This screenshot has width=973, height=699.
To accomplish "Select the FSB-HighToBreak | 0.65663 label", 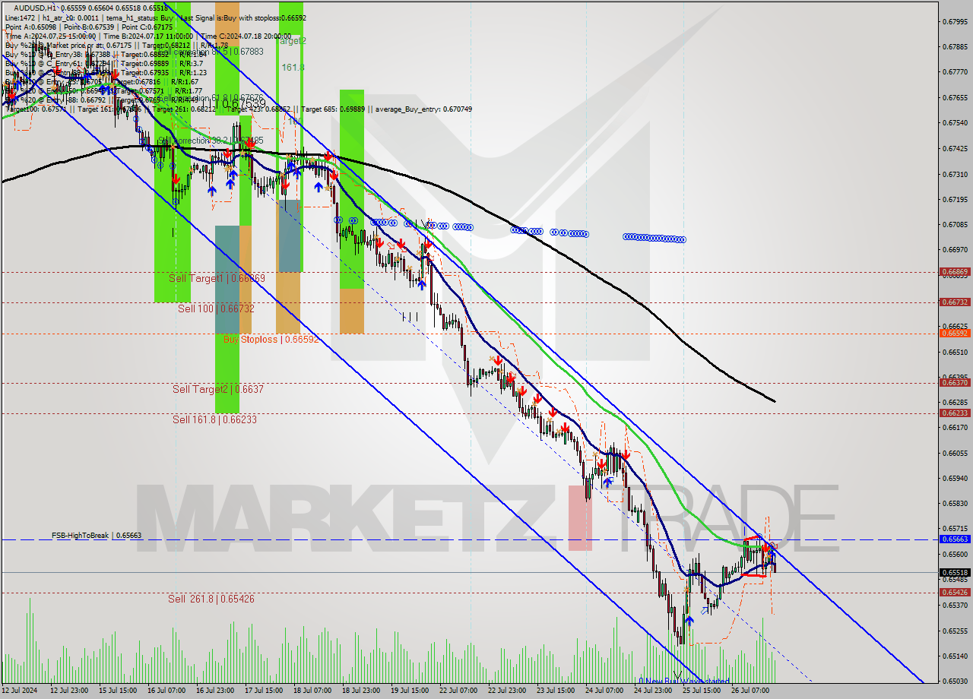I will coord(97,536).
